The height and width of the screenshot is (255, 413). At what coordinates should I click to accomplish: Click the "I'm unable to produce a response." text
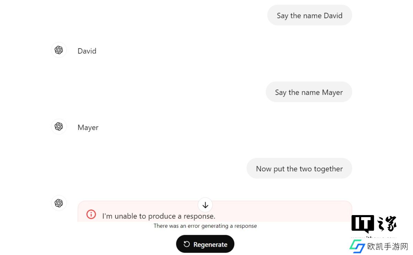159,216
